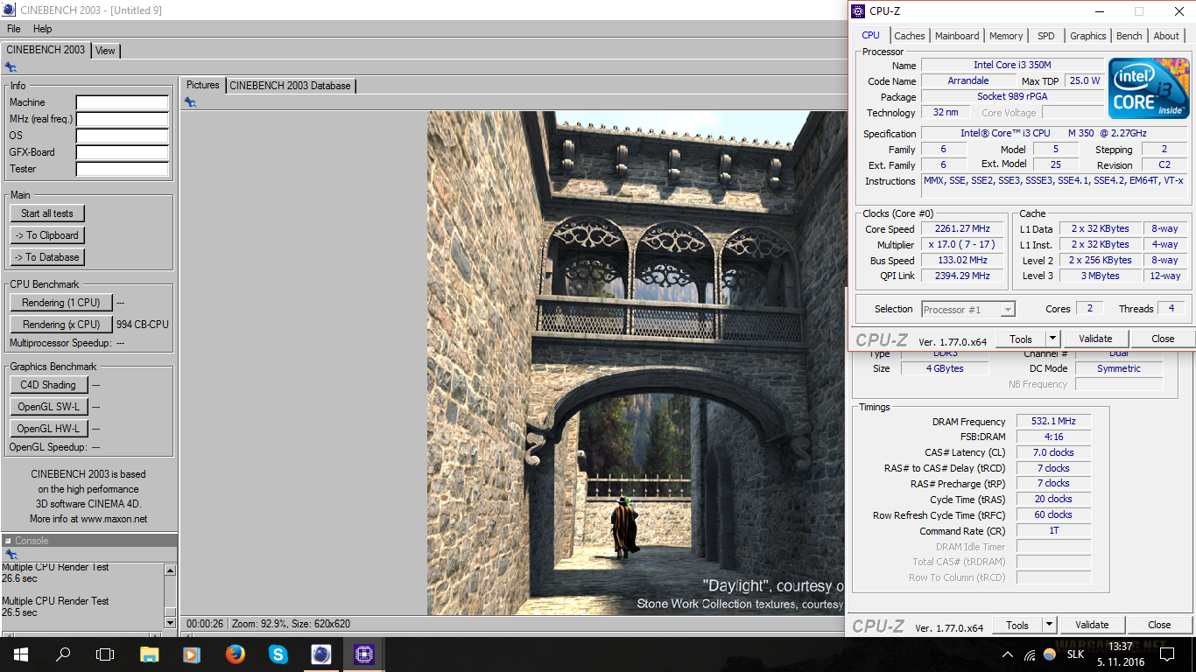Select the Pictures tab

[x=203, y=85]
